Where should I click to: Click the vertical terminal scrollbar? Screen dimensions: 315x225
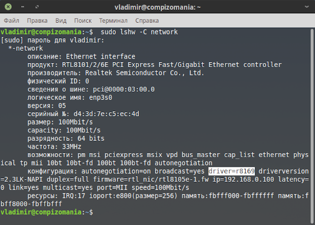point(312,125)
